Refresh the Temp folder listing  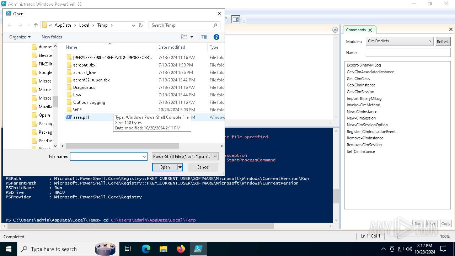point(141,25)
